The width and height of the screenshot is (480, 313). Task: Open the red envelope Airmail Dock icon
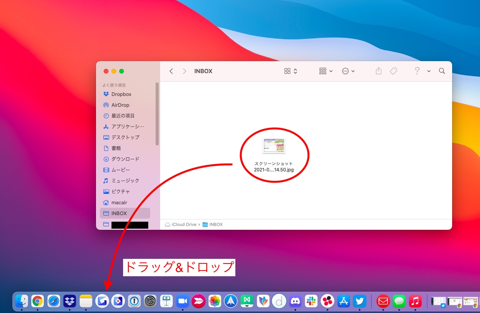coord(383,301)
